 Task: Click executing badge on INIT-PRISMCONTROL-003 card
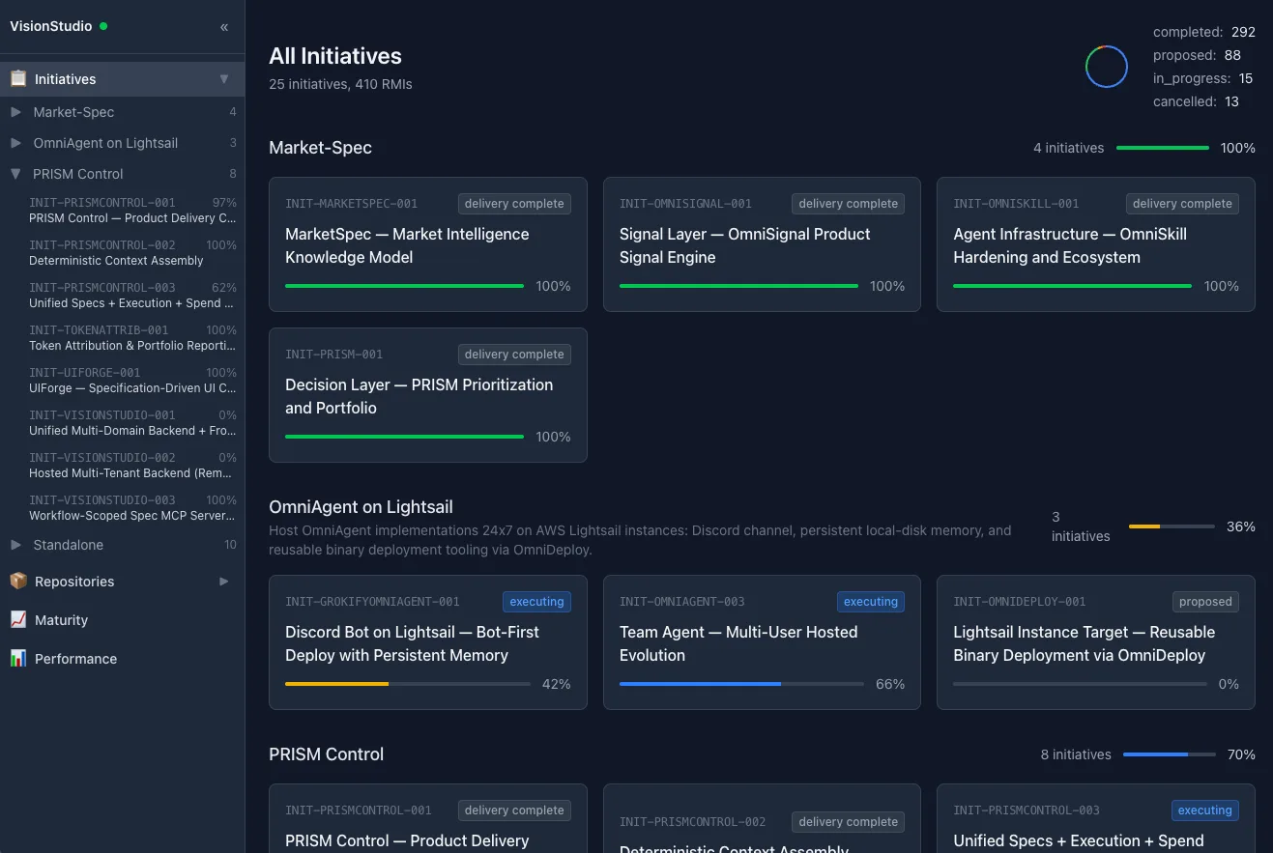click(x=1205, y=810)
